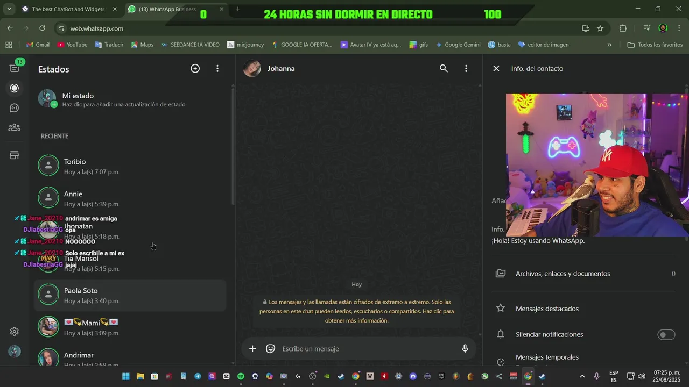The height and width of the screenshot is (387, 689).
Task: Focus the Escribe un mensaje field
Action: 368,349
